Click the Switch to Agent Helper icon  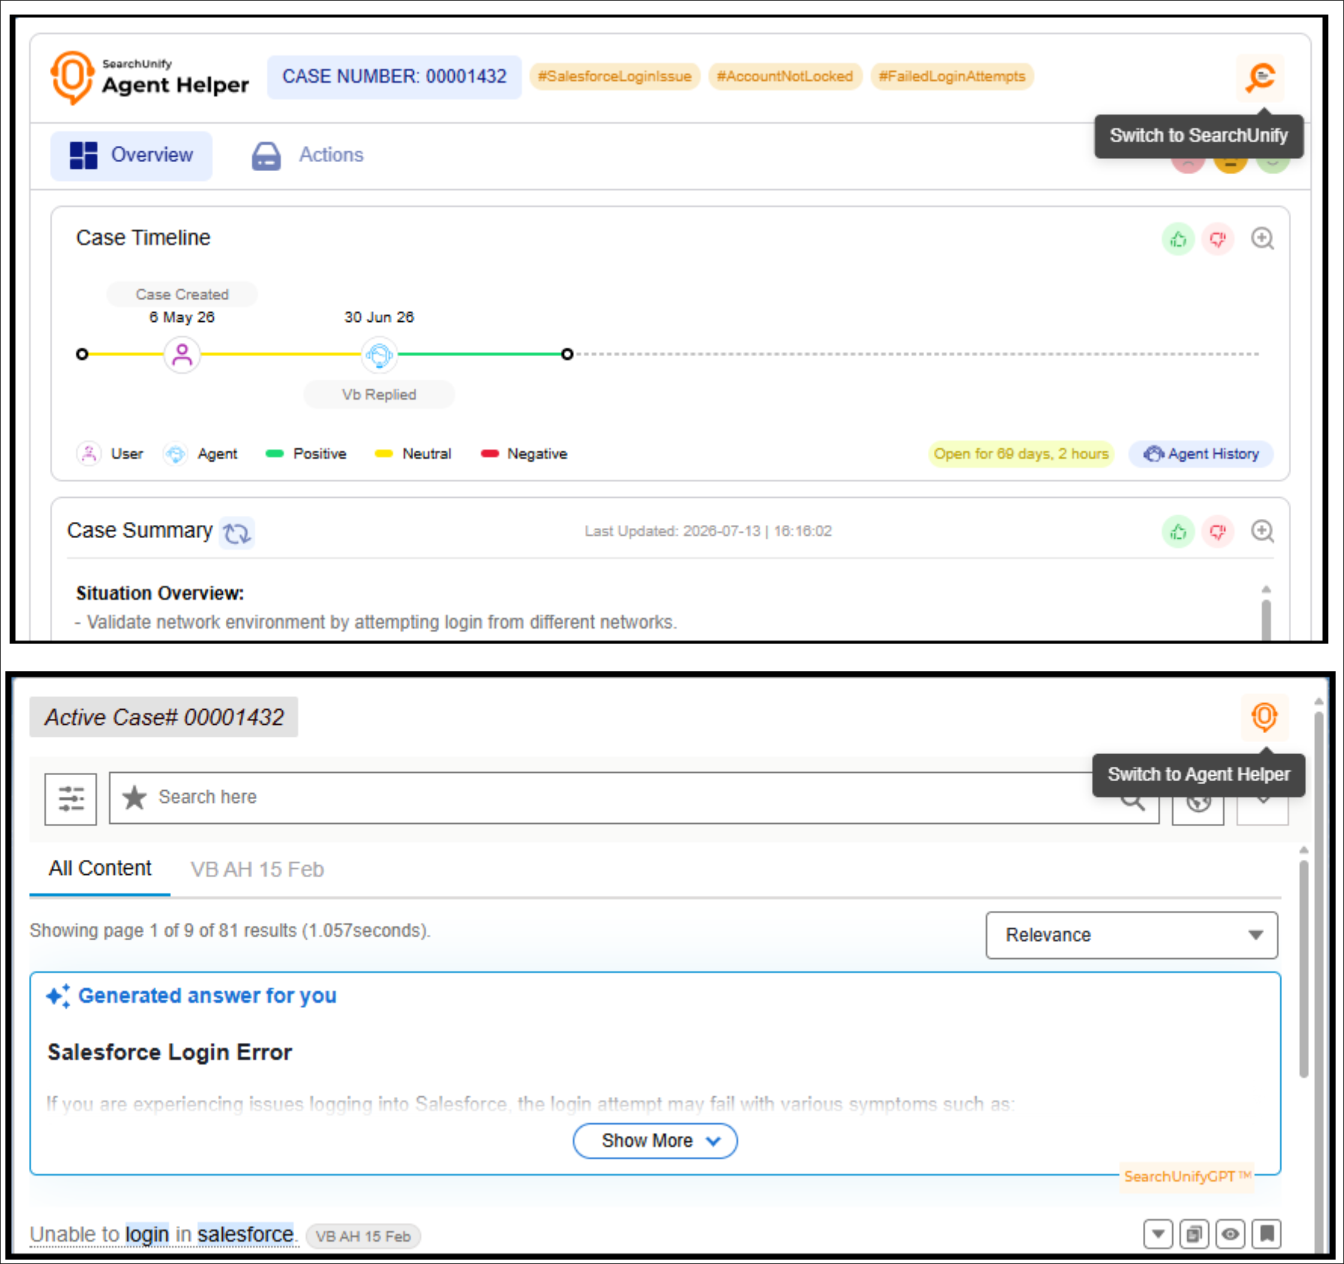1264,717
